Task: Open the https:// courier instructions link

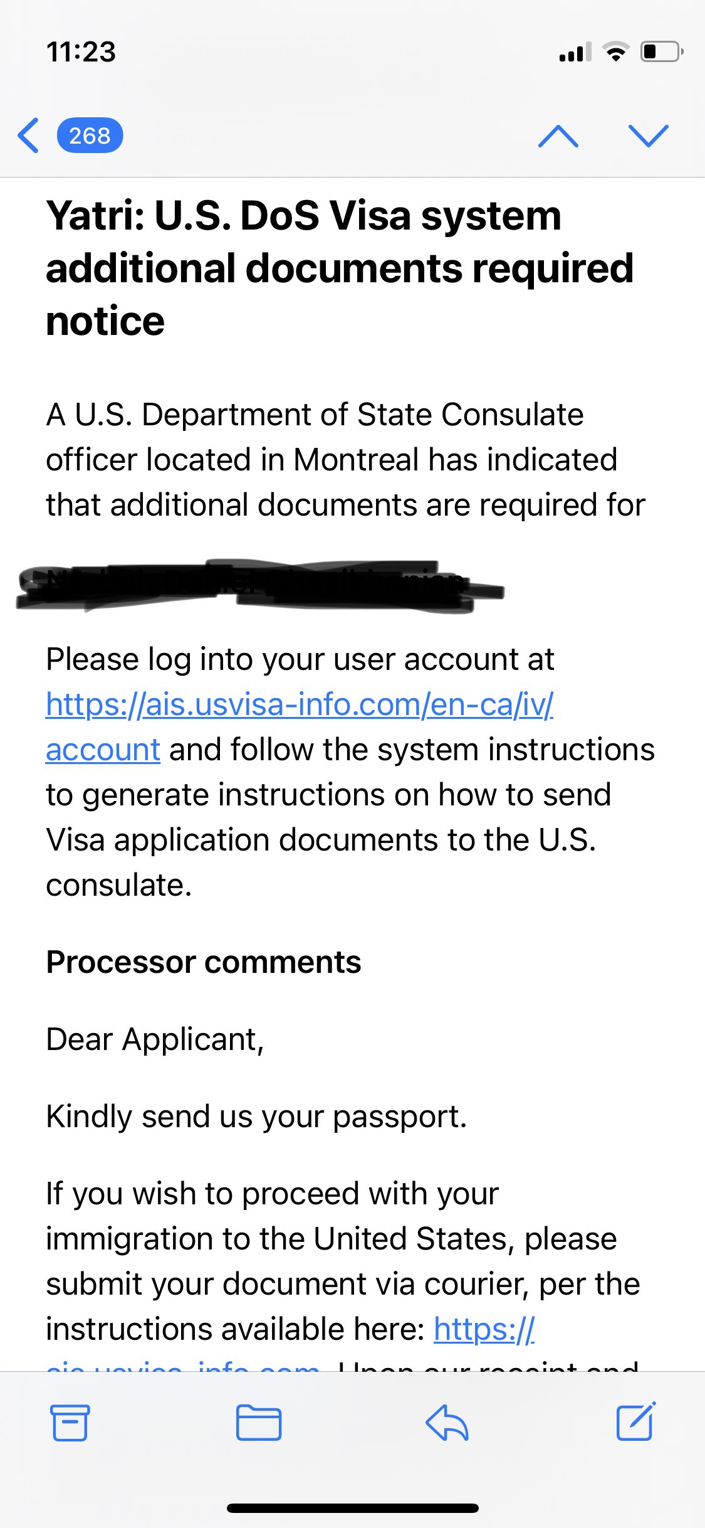Action: [x=484, y=1329]
